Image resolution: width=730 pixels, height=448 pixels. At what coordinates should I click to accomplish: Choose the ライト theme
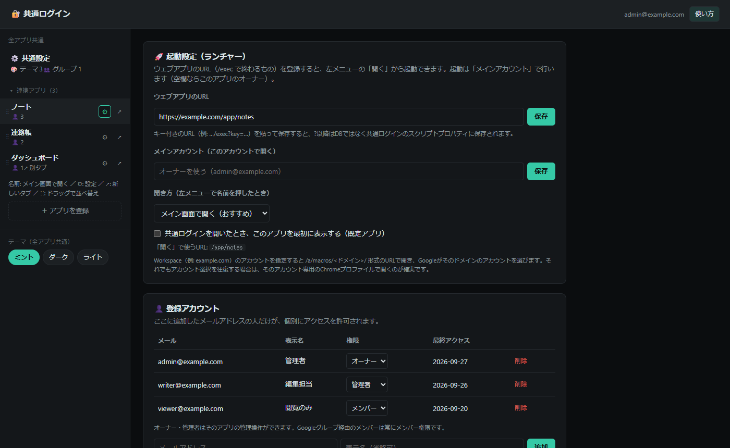pos(93,257)
